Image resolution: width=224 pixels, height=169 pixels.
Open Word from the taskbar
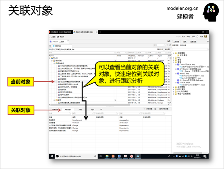tap(119, 156)
